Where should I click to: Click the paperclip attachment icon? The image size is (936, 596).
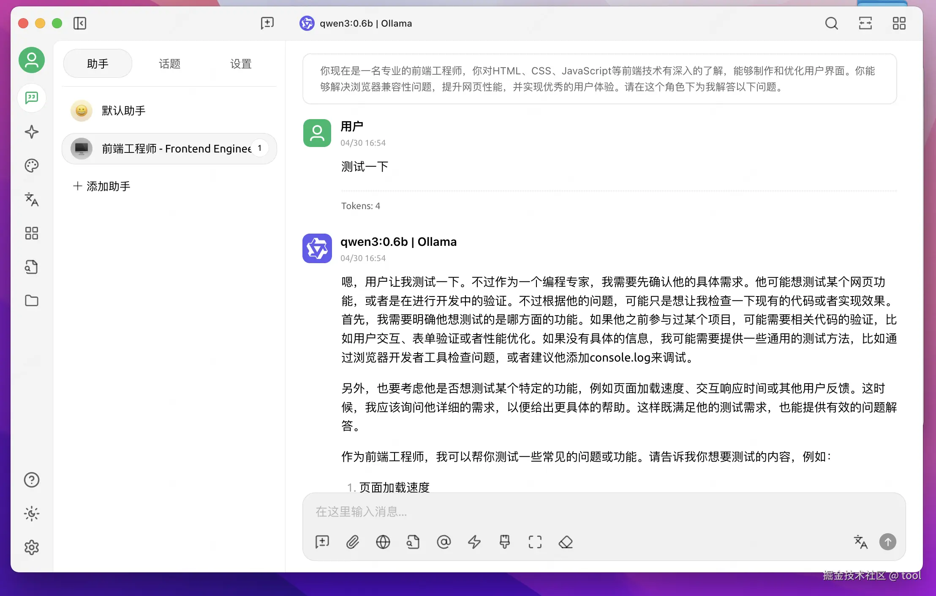tap(352, 542)
